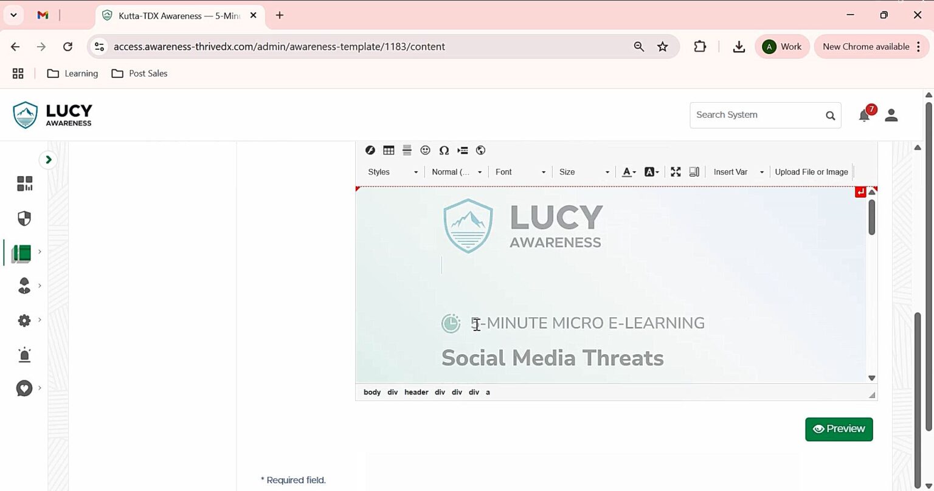The width and height of the screenshot is (934, 491).
Task: Open the Chrome apps grid icon
Action: (x=18, y=74)
